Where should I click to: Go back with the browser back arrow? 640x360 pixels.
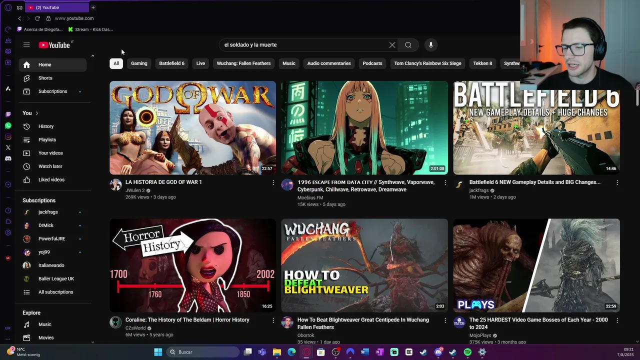19,18
